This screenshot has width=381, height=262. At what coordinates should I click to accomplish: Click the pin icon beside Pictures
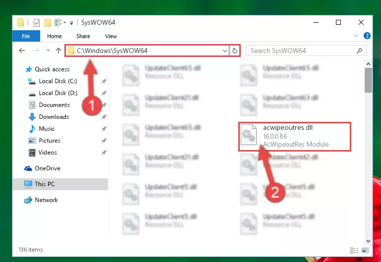[104, 141]
